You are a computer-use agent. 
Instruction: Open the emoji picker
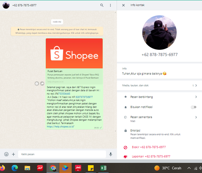click(6, 154)
